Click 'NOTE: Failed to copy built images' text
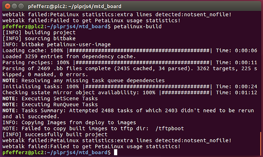This screenshot has height=157, width=263. (x=55, y=128)
